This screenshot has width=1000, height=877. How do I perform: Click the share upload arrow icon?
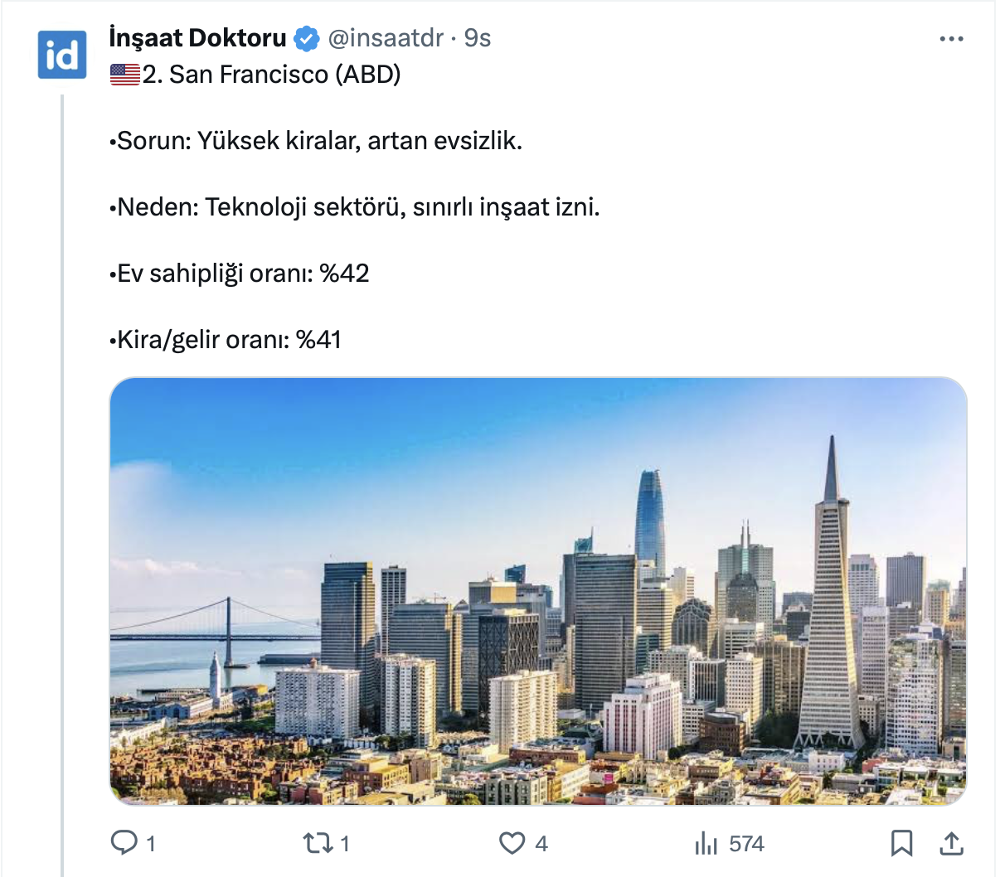[x=951, y=843]
